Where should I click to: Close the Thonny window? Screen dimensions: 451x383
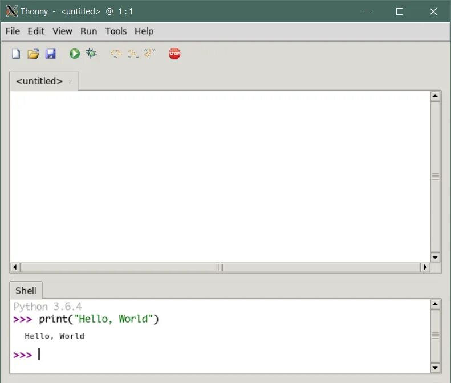pos(433,11)
